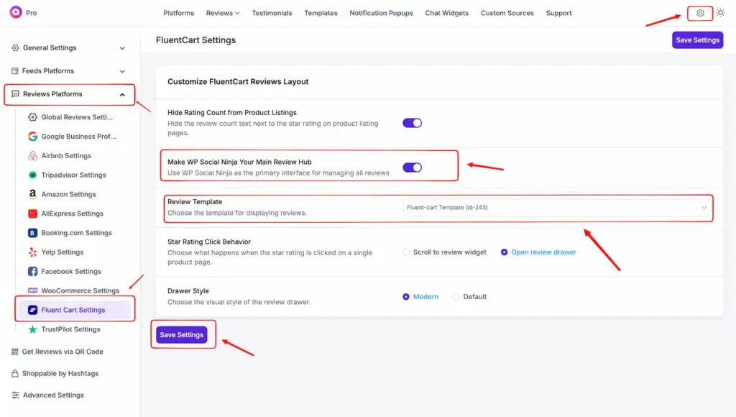This screenshot has height=417, width=736.
Task: Click the Amazon Settings sidebar icon
Action: (x=32, y=194)
